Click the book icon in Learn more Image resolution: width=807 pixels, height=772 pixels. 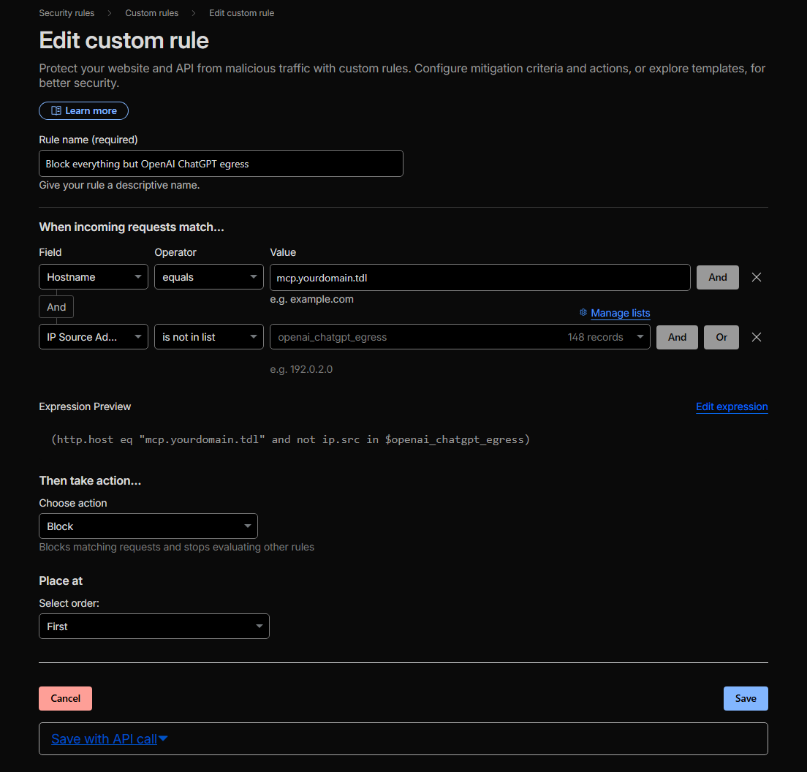[x=56, y=111]
